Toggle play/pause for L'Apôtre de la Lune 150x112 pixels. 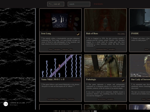coord(6,104)
